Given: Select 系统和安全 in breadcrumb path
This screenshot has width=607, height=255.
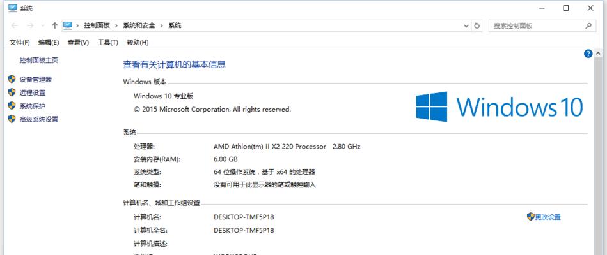Looking at the screenshot, I should (x=139, y=25).
